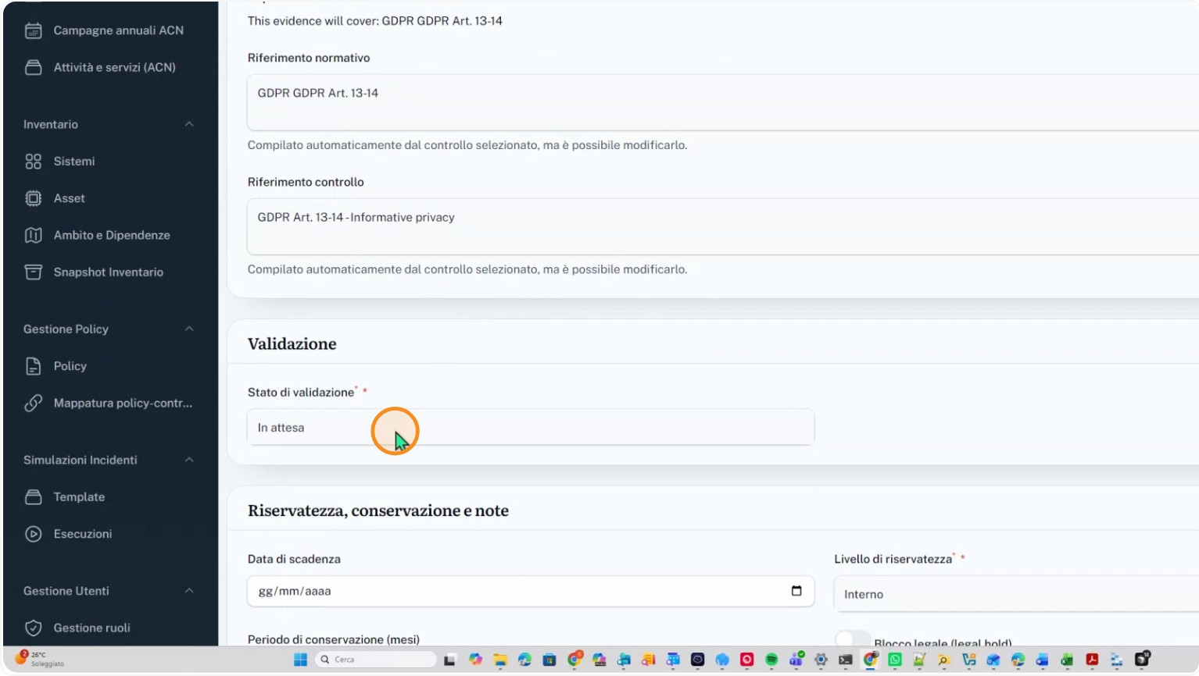Open the Sistemi grid icon

[33, 162]
